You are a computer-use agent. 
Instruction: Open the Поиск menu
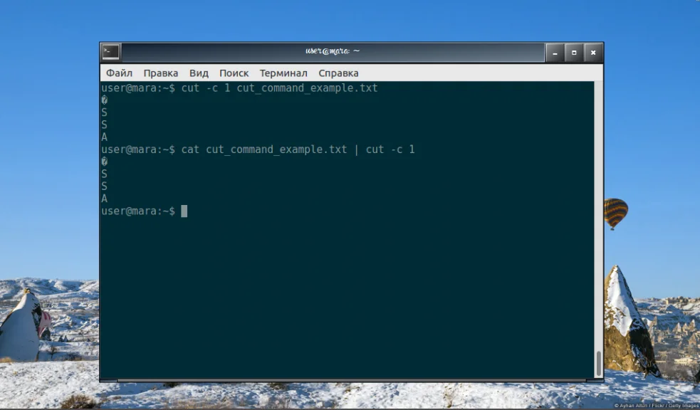234,73
